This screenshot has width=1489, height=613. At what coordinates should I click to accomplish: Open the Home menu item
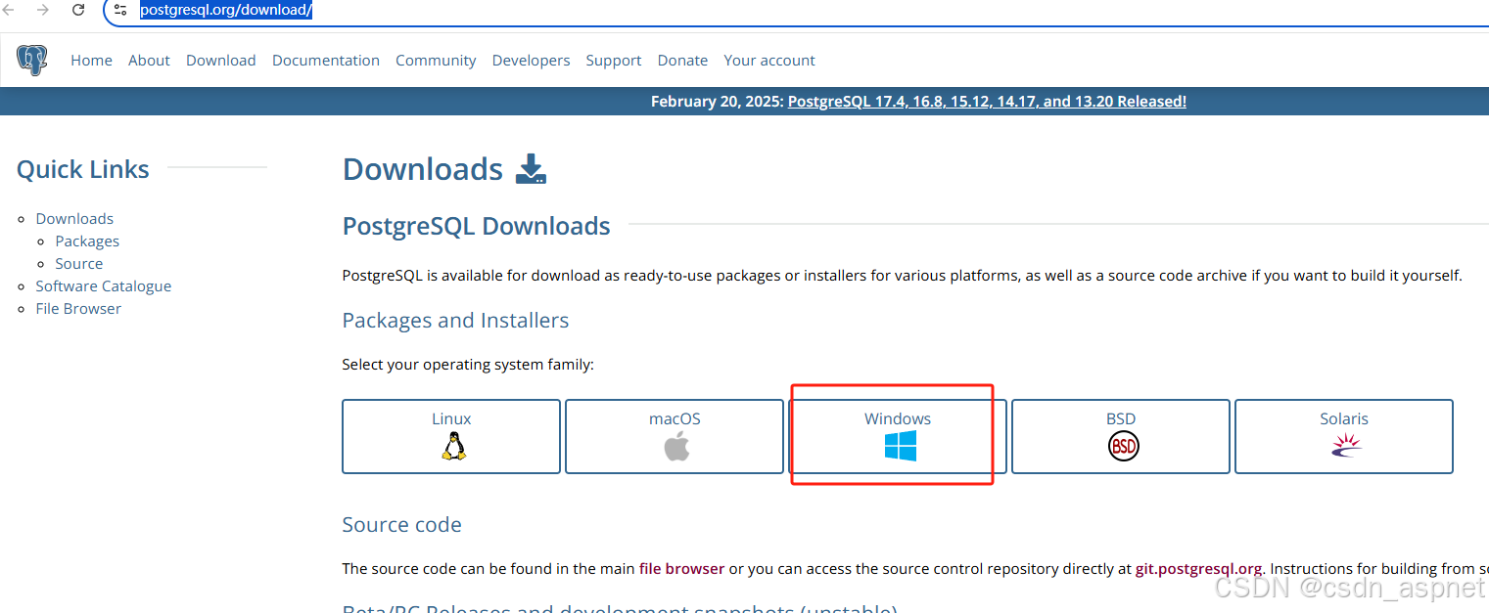click(x=91, y=61)
